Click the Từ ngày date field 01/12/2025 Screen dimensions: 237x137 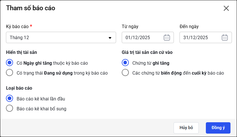[x=142, y=37]
